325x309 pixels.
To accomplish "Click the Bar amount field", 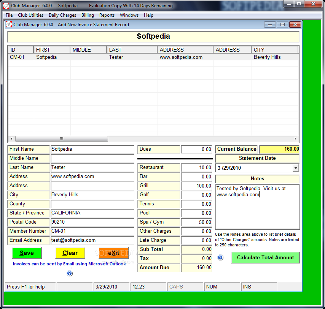I will click(196, 177).
